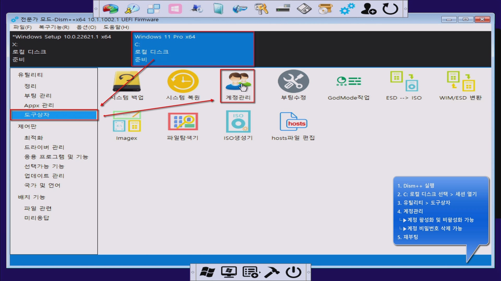Click the Windows flag icon in bottom dock
The width and height of the screenshot is (501, 281).
coord(207,272)
